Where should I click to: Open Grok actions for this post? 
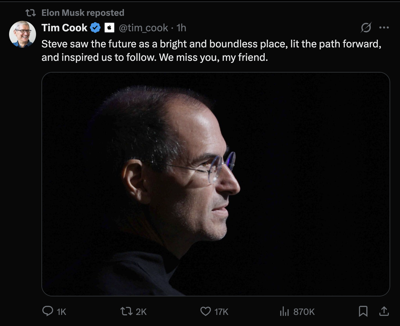[366, 28]
